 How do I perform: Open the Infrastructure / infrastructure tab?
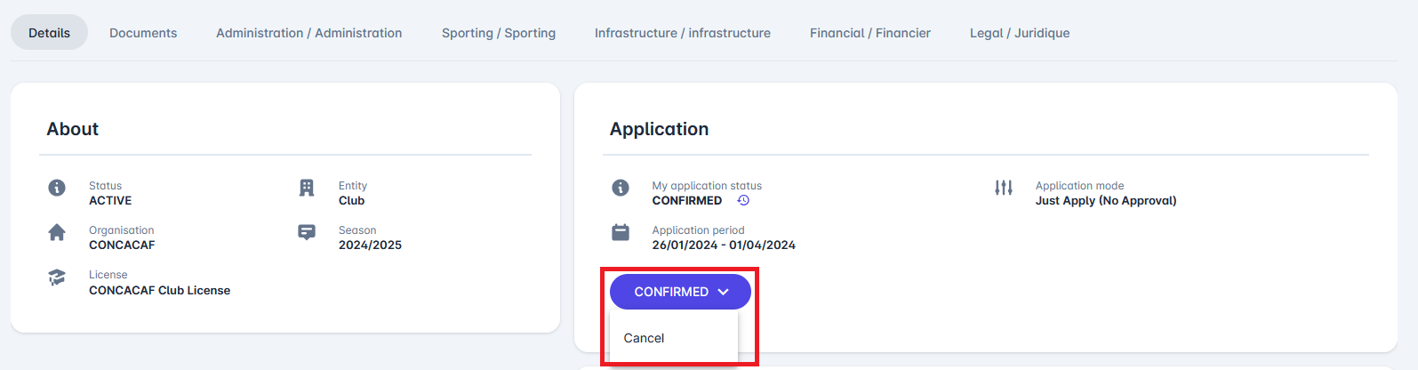[683, 33]
